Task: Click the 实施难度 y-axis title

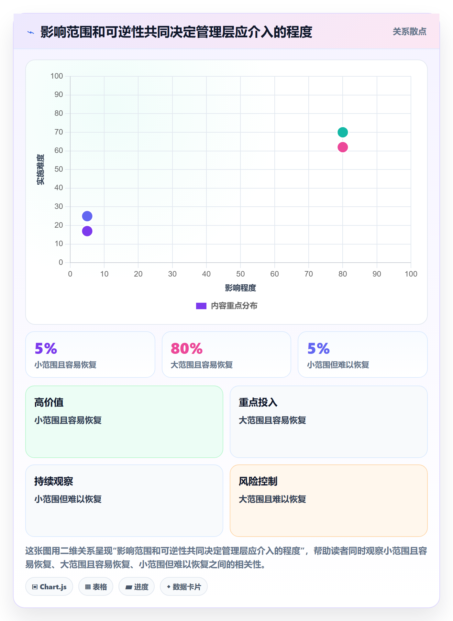Action: tap(40, 169)
